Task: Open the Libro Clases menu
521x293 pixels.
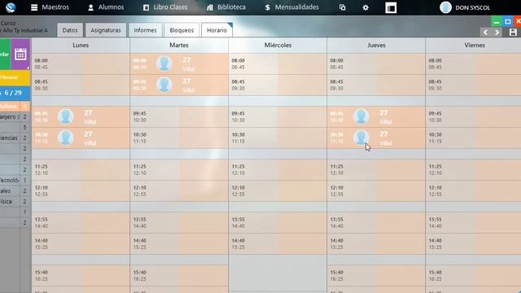Action: point(165,7)
